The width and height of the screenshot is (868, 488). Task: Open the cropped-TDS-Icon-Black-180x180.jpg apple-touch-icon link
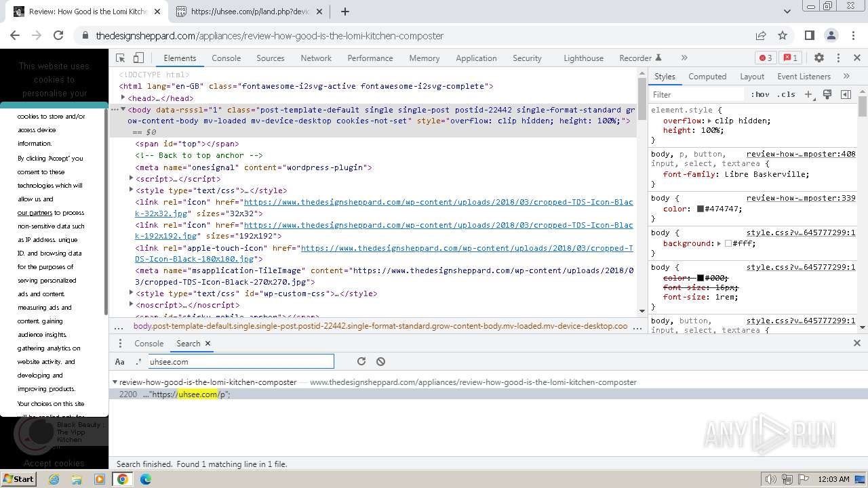(x=384, y=253)
